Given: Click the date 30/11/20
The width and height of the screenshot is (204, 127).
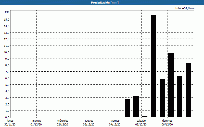Looking at the screenshot, I should point(10,124).
